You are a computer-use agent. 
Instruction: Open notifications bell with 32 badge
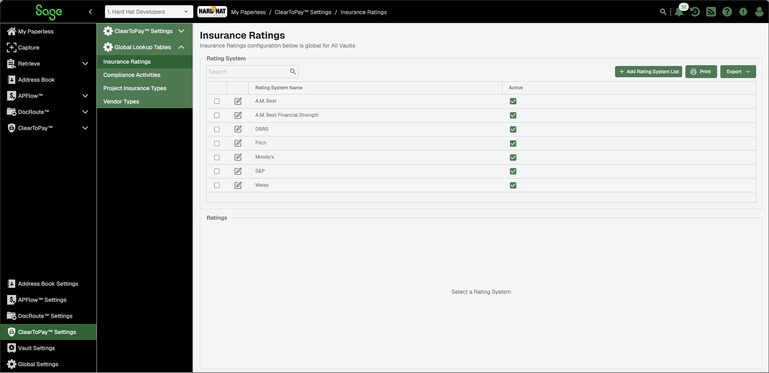tap(679, 11)
